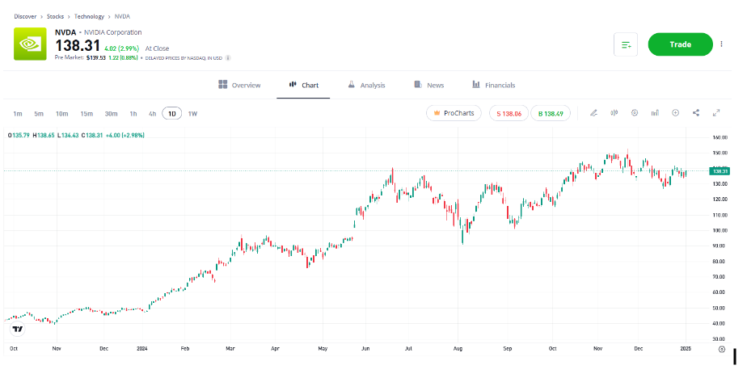Click the 2024 label on time axis
This screenshot has width=747, height=378.
click(x=142, y=348)
